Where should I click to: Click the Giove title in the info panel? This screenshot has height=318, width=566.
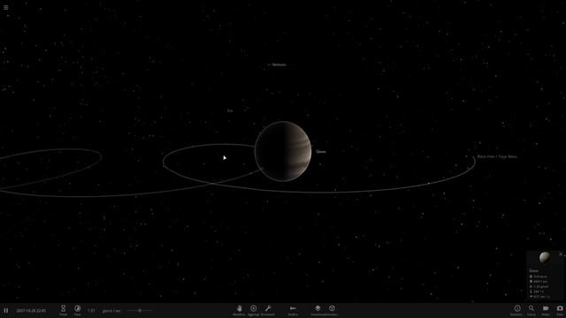click(533, 271)
